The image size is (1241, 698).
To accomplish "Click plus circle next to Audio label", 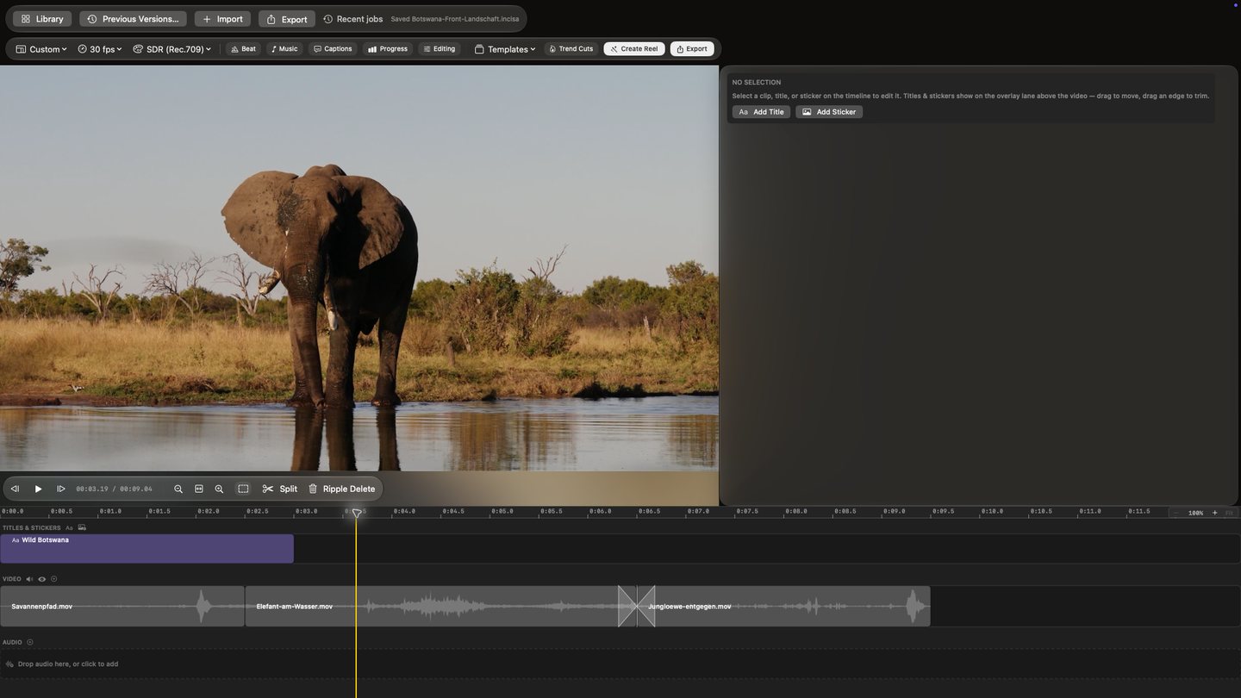I will [29, 642].
